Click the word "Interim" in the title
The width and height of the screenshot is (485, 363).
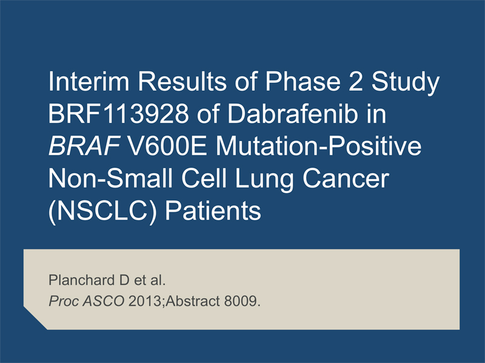pos(89,81)
